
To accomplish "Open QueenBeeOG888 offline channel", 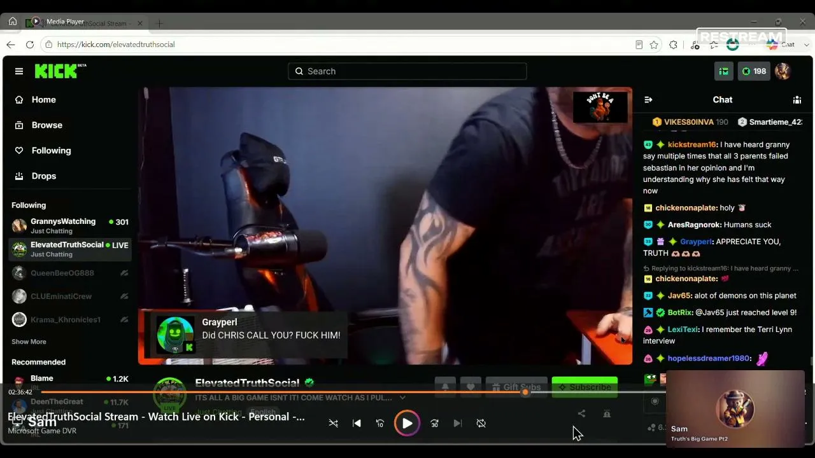I will point(70,273).
